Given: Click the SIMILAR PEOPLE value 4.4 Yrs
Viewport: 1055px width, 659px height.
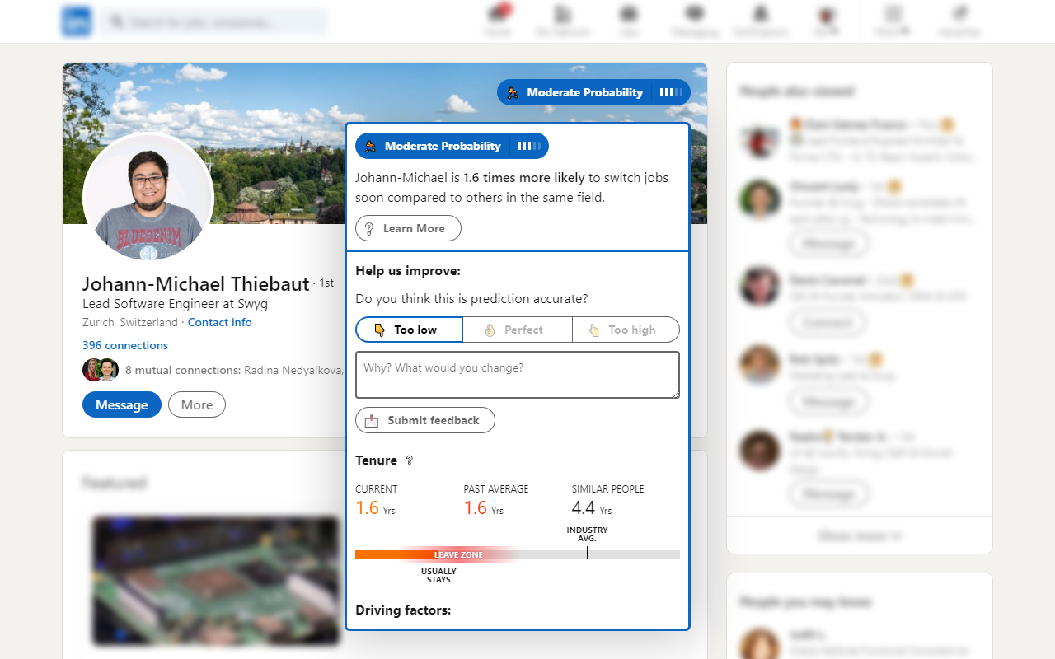Looking at the screenshot, I should (592, 508).
